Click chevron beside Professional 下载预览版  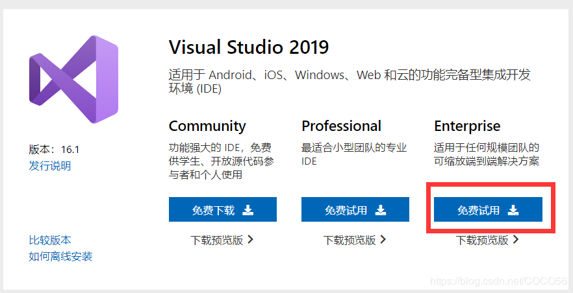pos(383,239)
